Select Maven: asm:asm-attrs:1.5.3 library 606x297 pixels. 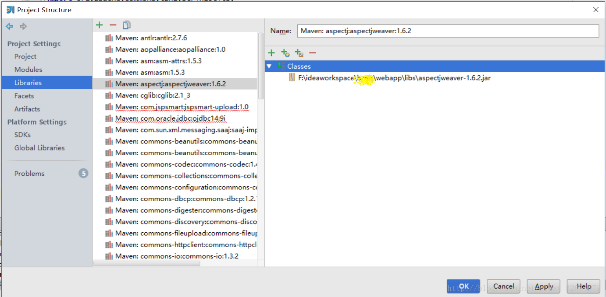(158, 61)
